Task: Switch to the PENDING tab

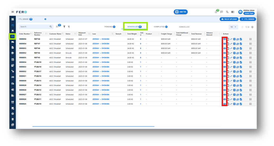Action: [x=110, y=27]
